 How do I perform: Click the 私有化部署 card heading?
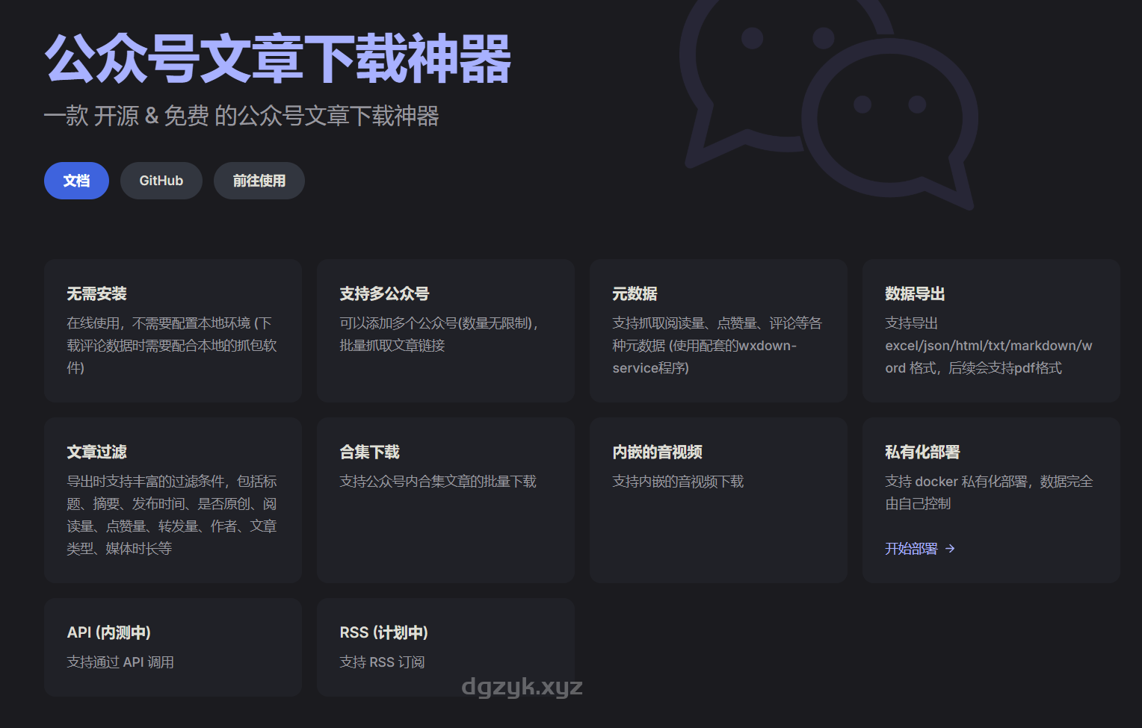922,452
